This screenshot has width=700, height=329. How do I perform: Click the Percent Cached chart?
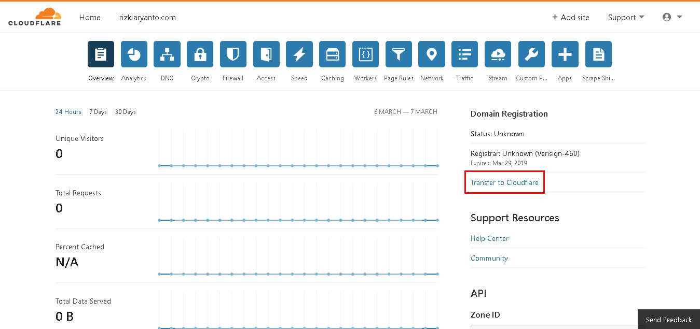(298, 256)
